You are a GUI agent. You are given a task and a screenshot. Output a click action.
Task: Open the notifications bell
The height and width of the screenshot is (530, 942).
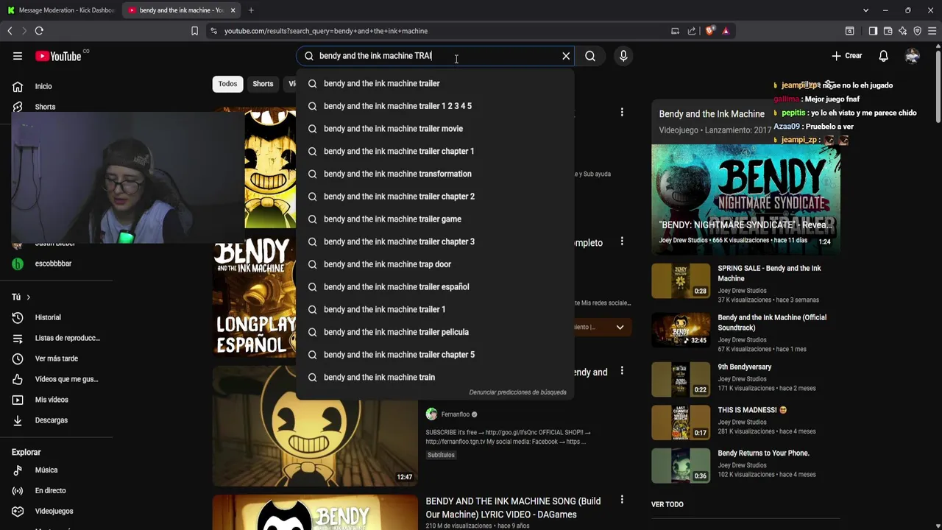tap(884, 56)
